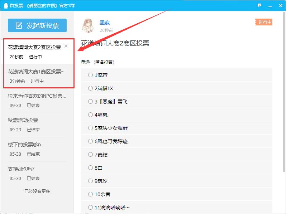This screenshot has height=214, width=286.
Task: Select option 8白
Action: (x=177, y=167)
